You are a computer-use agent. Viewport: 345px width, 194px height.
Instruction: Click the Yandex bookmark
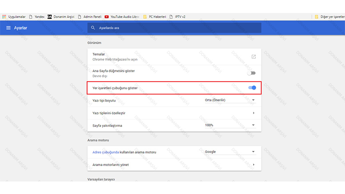pos(37,17)
